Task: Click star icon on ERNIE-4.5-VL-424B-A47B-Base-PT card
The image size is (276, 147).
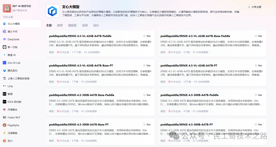Action: (144, 65)
